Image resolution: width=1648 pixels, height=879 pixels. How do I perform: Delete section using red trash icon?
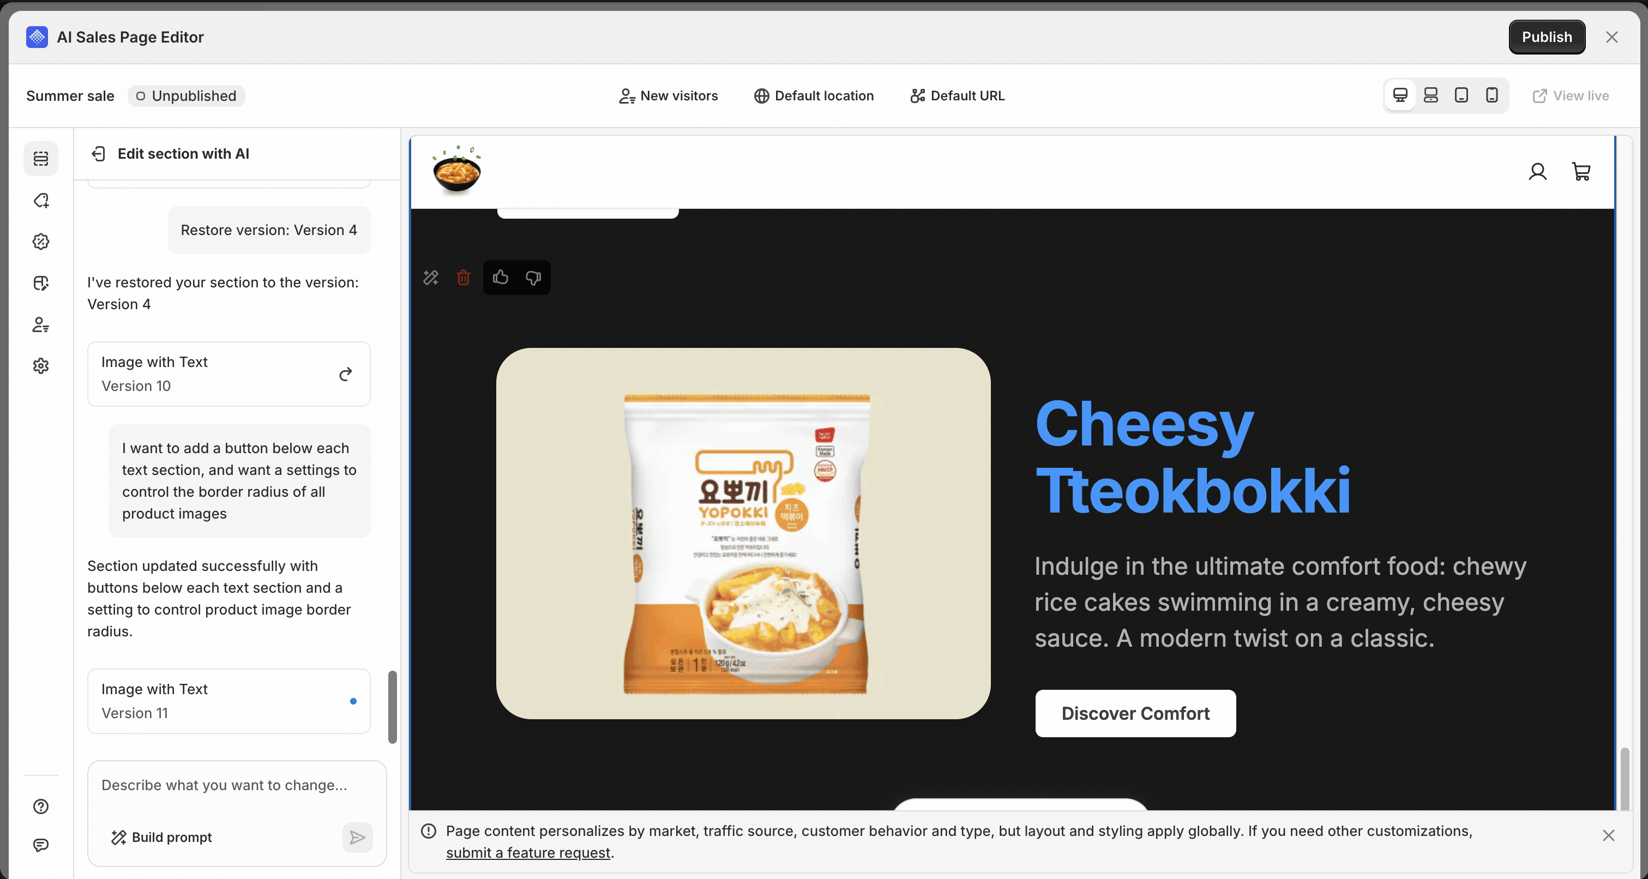pos(463,277)
